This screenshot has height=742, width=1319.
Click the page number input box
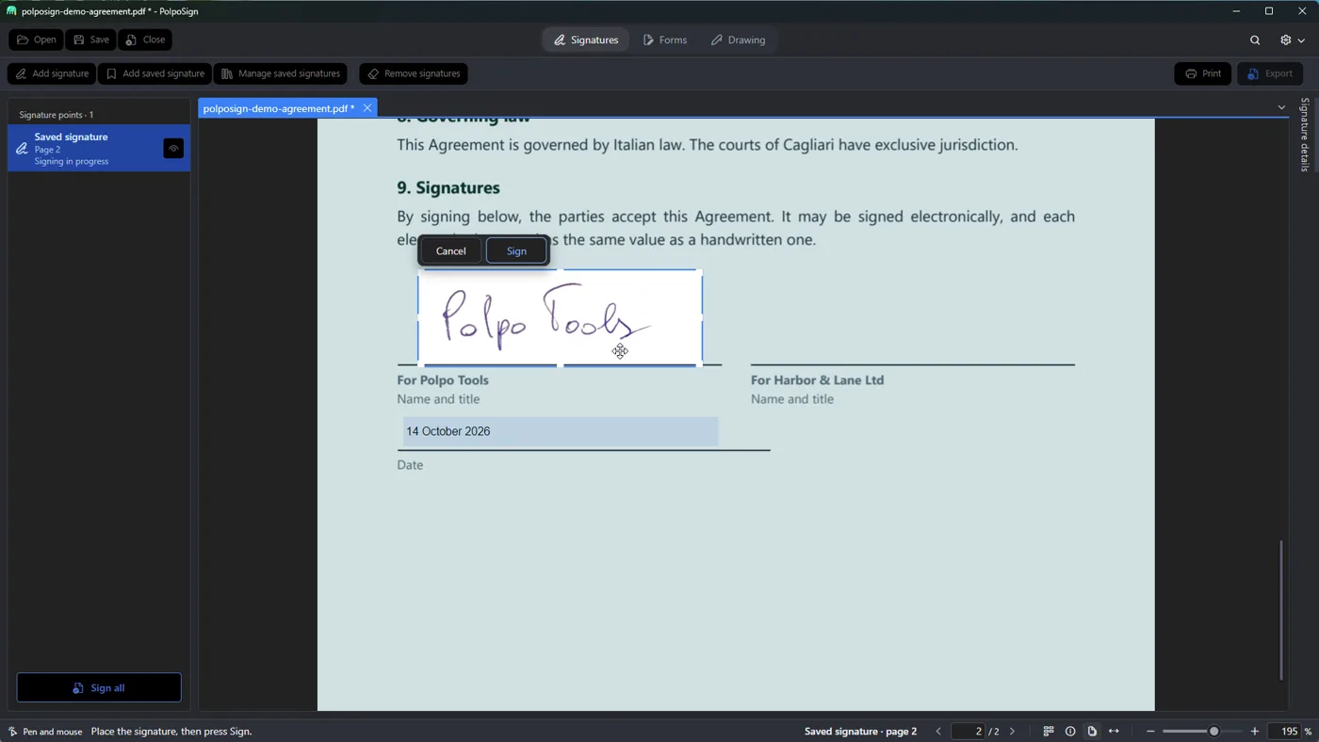[969, 732]
